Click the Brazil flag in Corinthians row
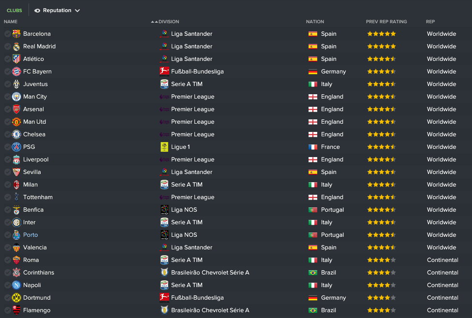This screenshot has width=472, height=318. [313, 273]
